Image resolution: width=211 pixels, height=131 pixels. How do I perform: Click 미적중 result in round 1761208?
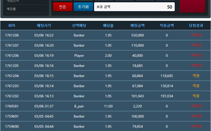[196, 35]
